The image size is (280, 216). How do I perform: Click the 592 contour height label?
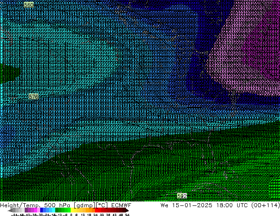[182, 196]
